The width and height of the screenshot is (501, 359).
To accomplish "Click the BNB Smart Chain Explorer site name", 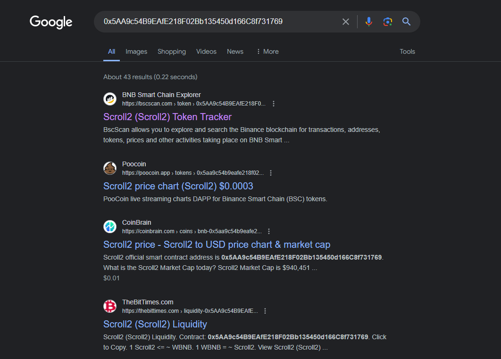I will 161,95.
